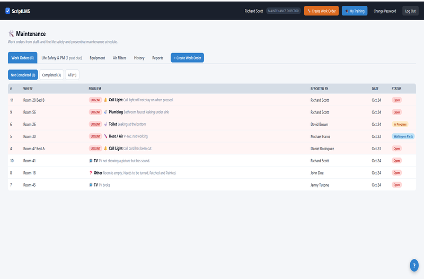
Task: Click the Heat / Air icon in Room 30 row
Action: pyautogui.click(x=105, y=136)
